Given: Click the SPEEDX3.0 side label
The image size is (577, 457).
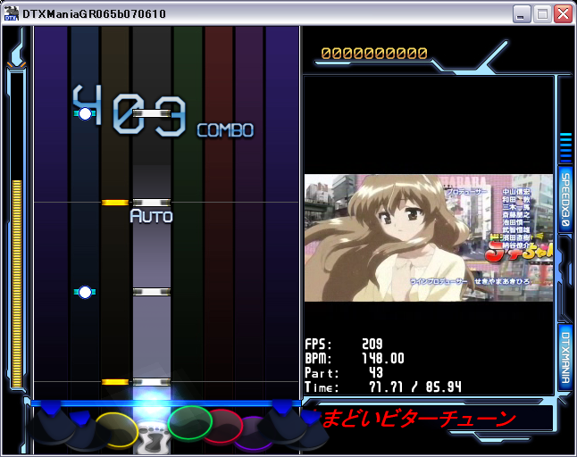Looking at the screenshot, I should [x=565, y=200].
